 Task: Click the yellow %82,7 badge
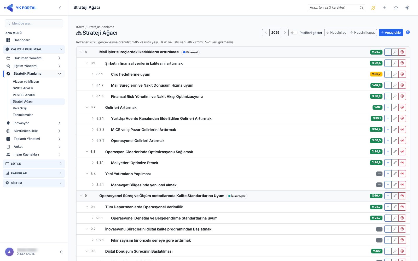(376, 74)
